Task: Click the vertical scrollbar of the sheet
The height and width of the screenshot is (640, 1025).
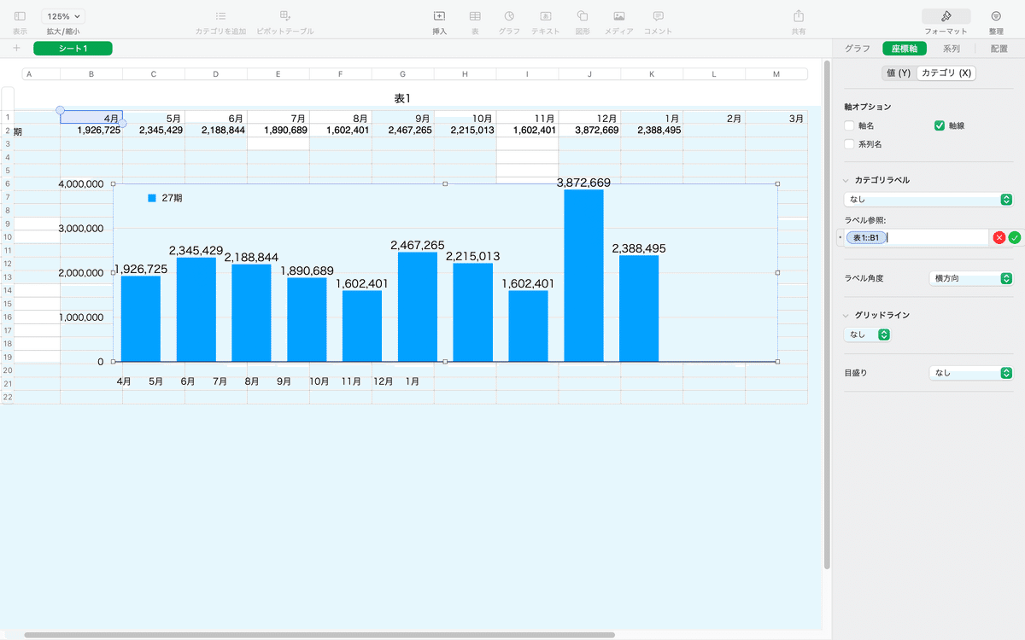Action: tap(827, 316)
